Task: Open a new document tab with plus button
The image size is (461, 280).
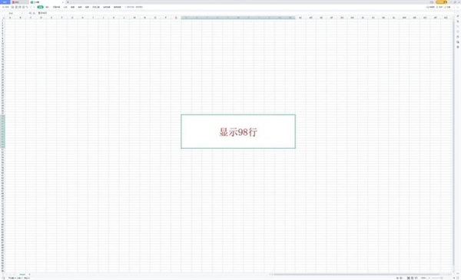Action: pyautogui.click(x=68, y=2)
